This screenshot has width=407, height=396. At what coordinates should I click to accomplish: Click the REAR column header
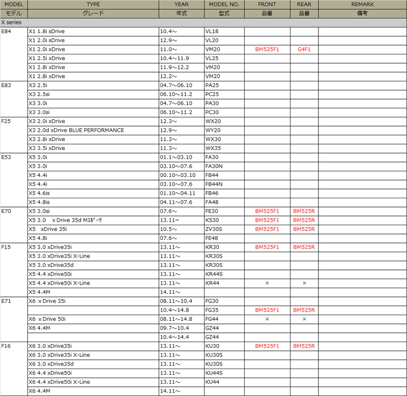pos(304,5)
